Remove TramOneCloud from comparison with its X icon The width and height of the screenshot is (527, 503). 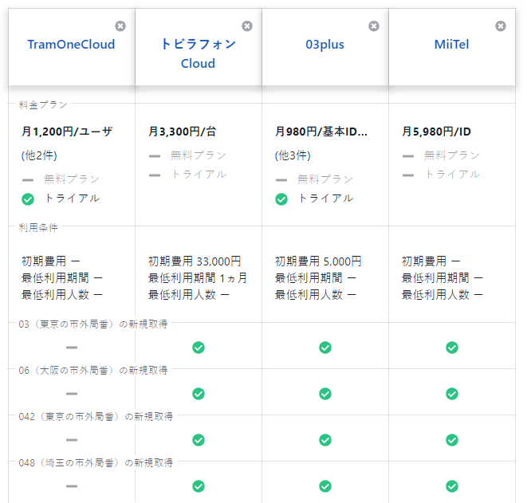pyautogui.click(x=120, y=26)
